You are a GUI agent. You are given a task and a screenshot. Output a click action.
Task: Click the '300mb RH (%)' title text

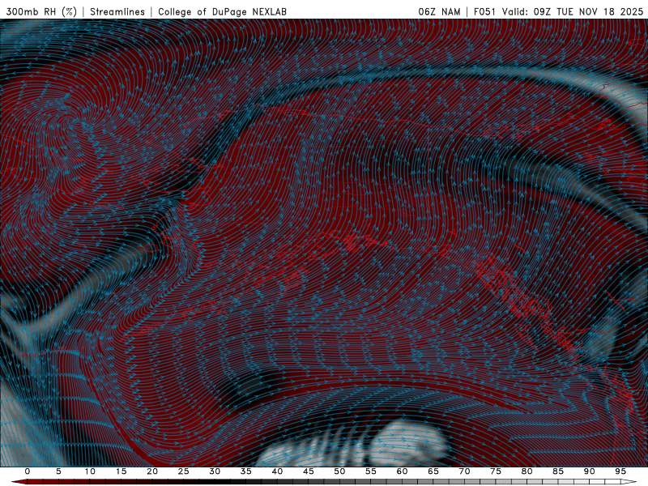(41, 12)
